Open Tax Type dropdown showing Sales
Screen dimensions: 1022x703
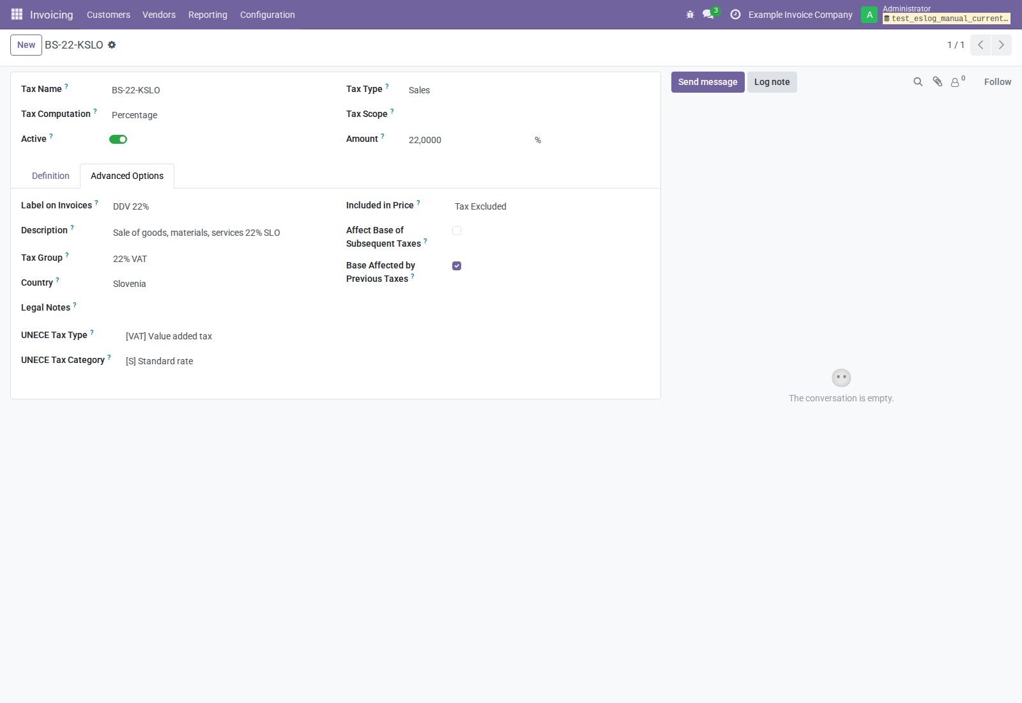[x=528, y=90]
